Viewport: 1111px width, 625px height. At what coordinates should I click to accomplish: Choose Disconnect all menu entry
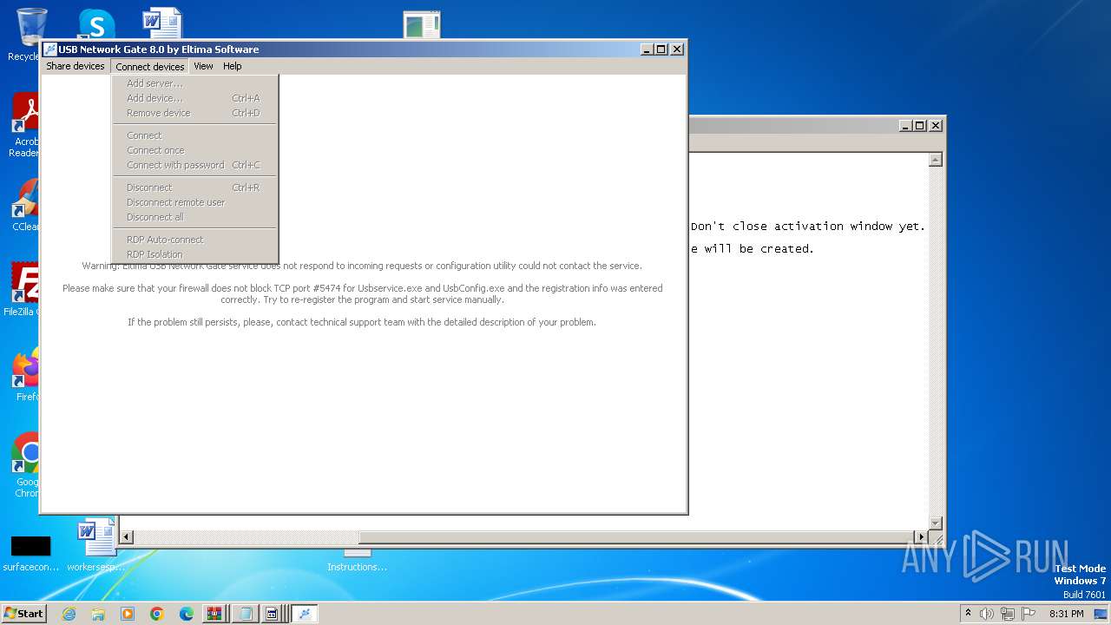pos(194,217)
